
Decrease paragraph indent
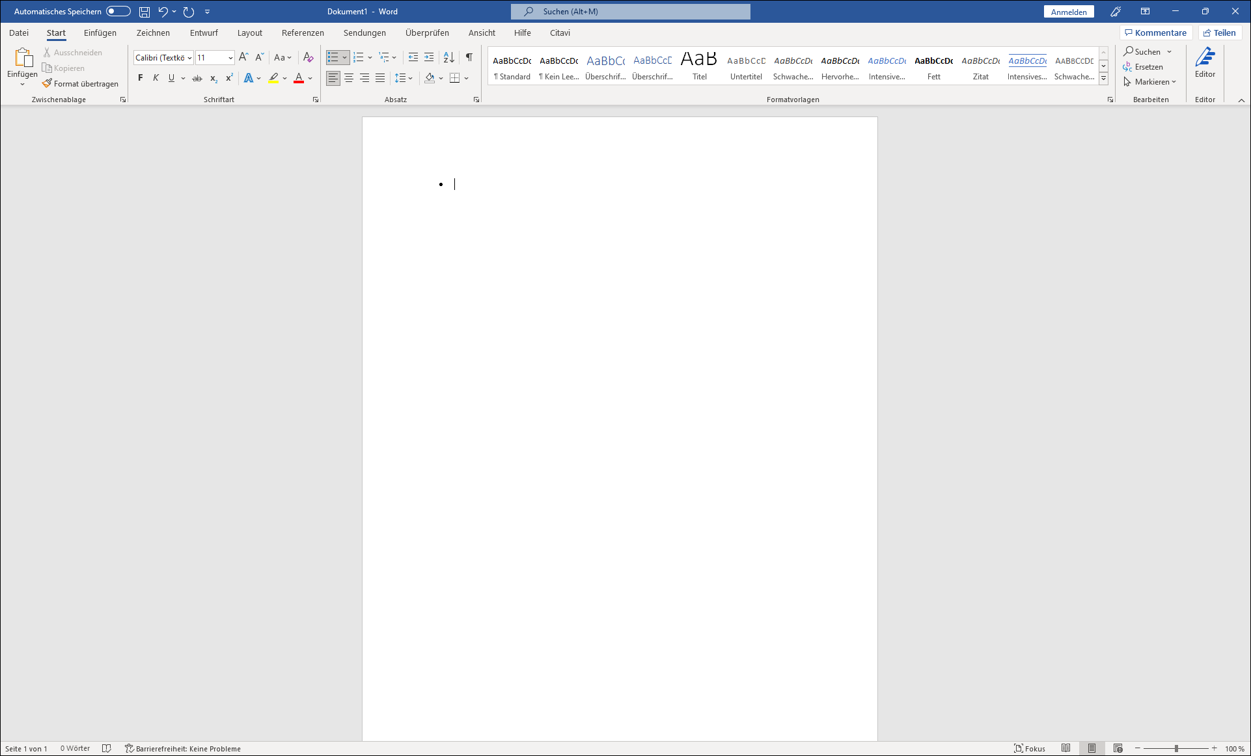[413, 57]
